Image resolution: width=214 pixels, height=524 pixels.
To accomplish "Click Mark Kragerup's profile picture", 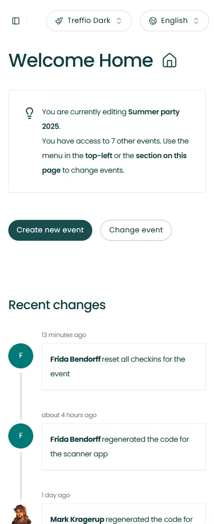I will [21, 514].
